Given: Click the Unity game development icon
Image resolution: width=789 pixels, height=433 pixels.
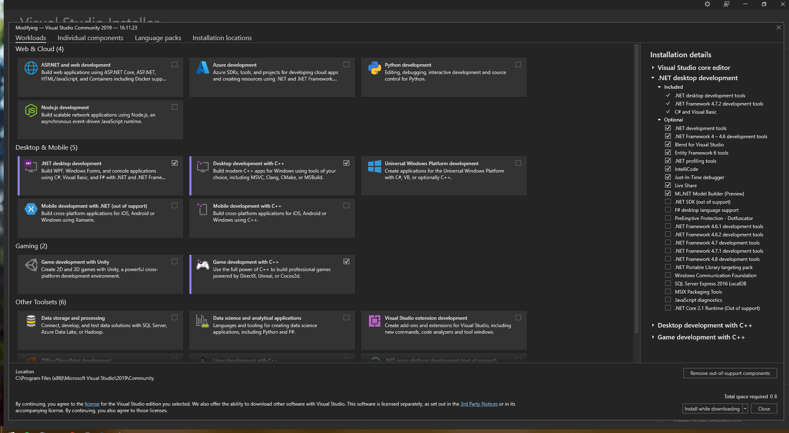Looking at the screenshot, I should click(x=31, y=265).
